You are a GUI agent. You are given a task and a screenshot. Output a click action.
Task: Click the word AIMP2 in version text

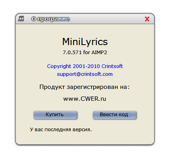99,53
